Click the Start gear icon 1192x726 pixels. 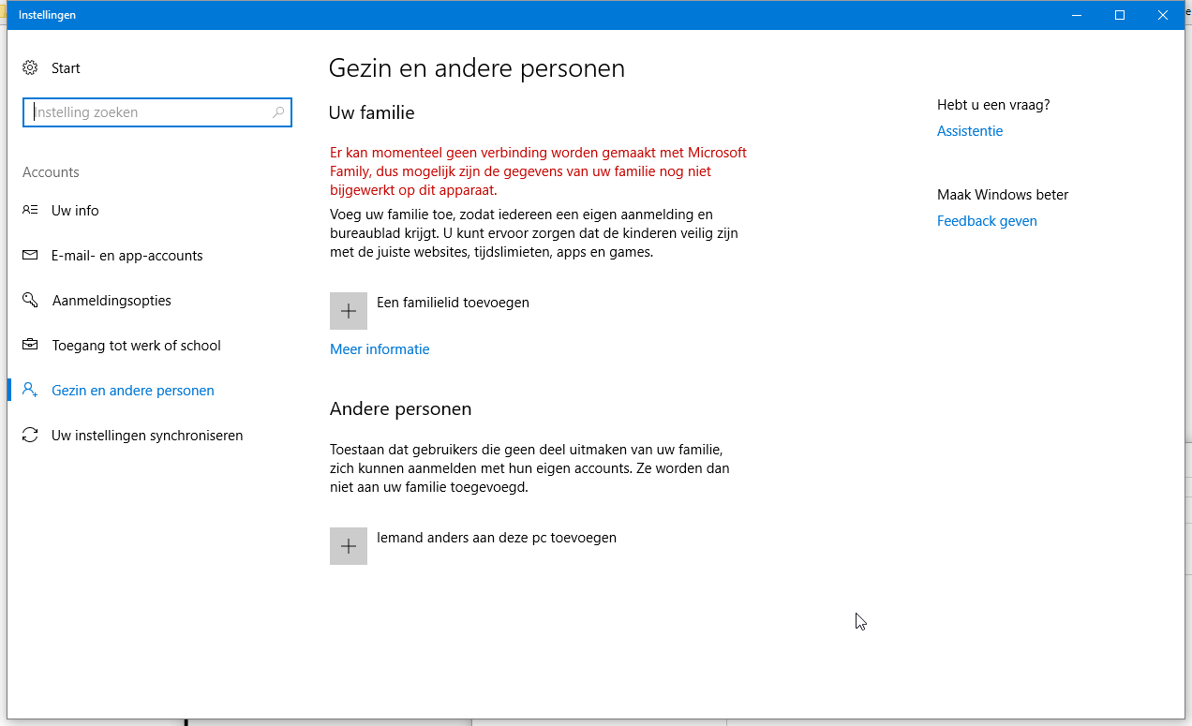pos(30,67)
